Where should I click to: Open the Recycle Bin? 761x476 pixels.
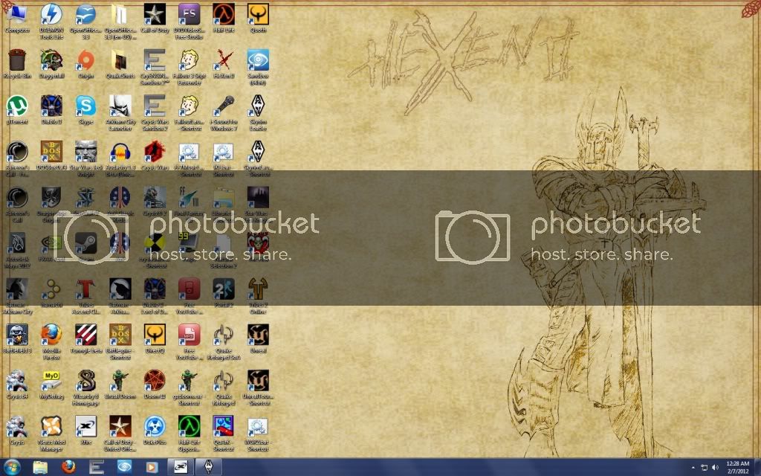[x=17, y=60]
